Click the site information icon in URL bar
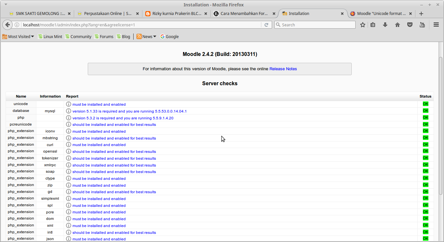Viewport: 444px width, 242px height. pos(17,25)
